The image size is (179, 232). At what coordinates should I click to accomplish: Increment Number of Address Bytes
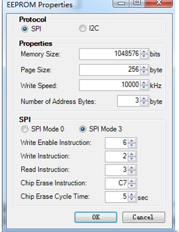(x=144, y=98)
